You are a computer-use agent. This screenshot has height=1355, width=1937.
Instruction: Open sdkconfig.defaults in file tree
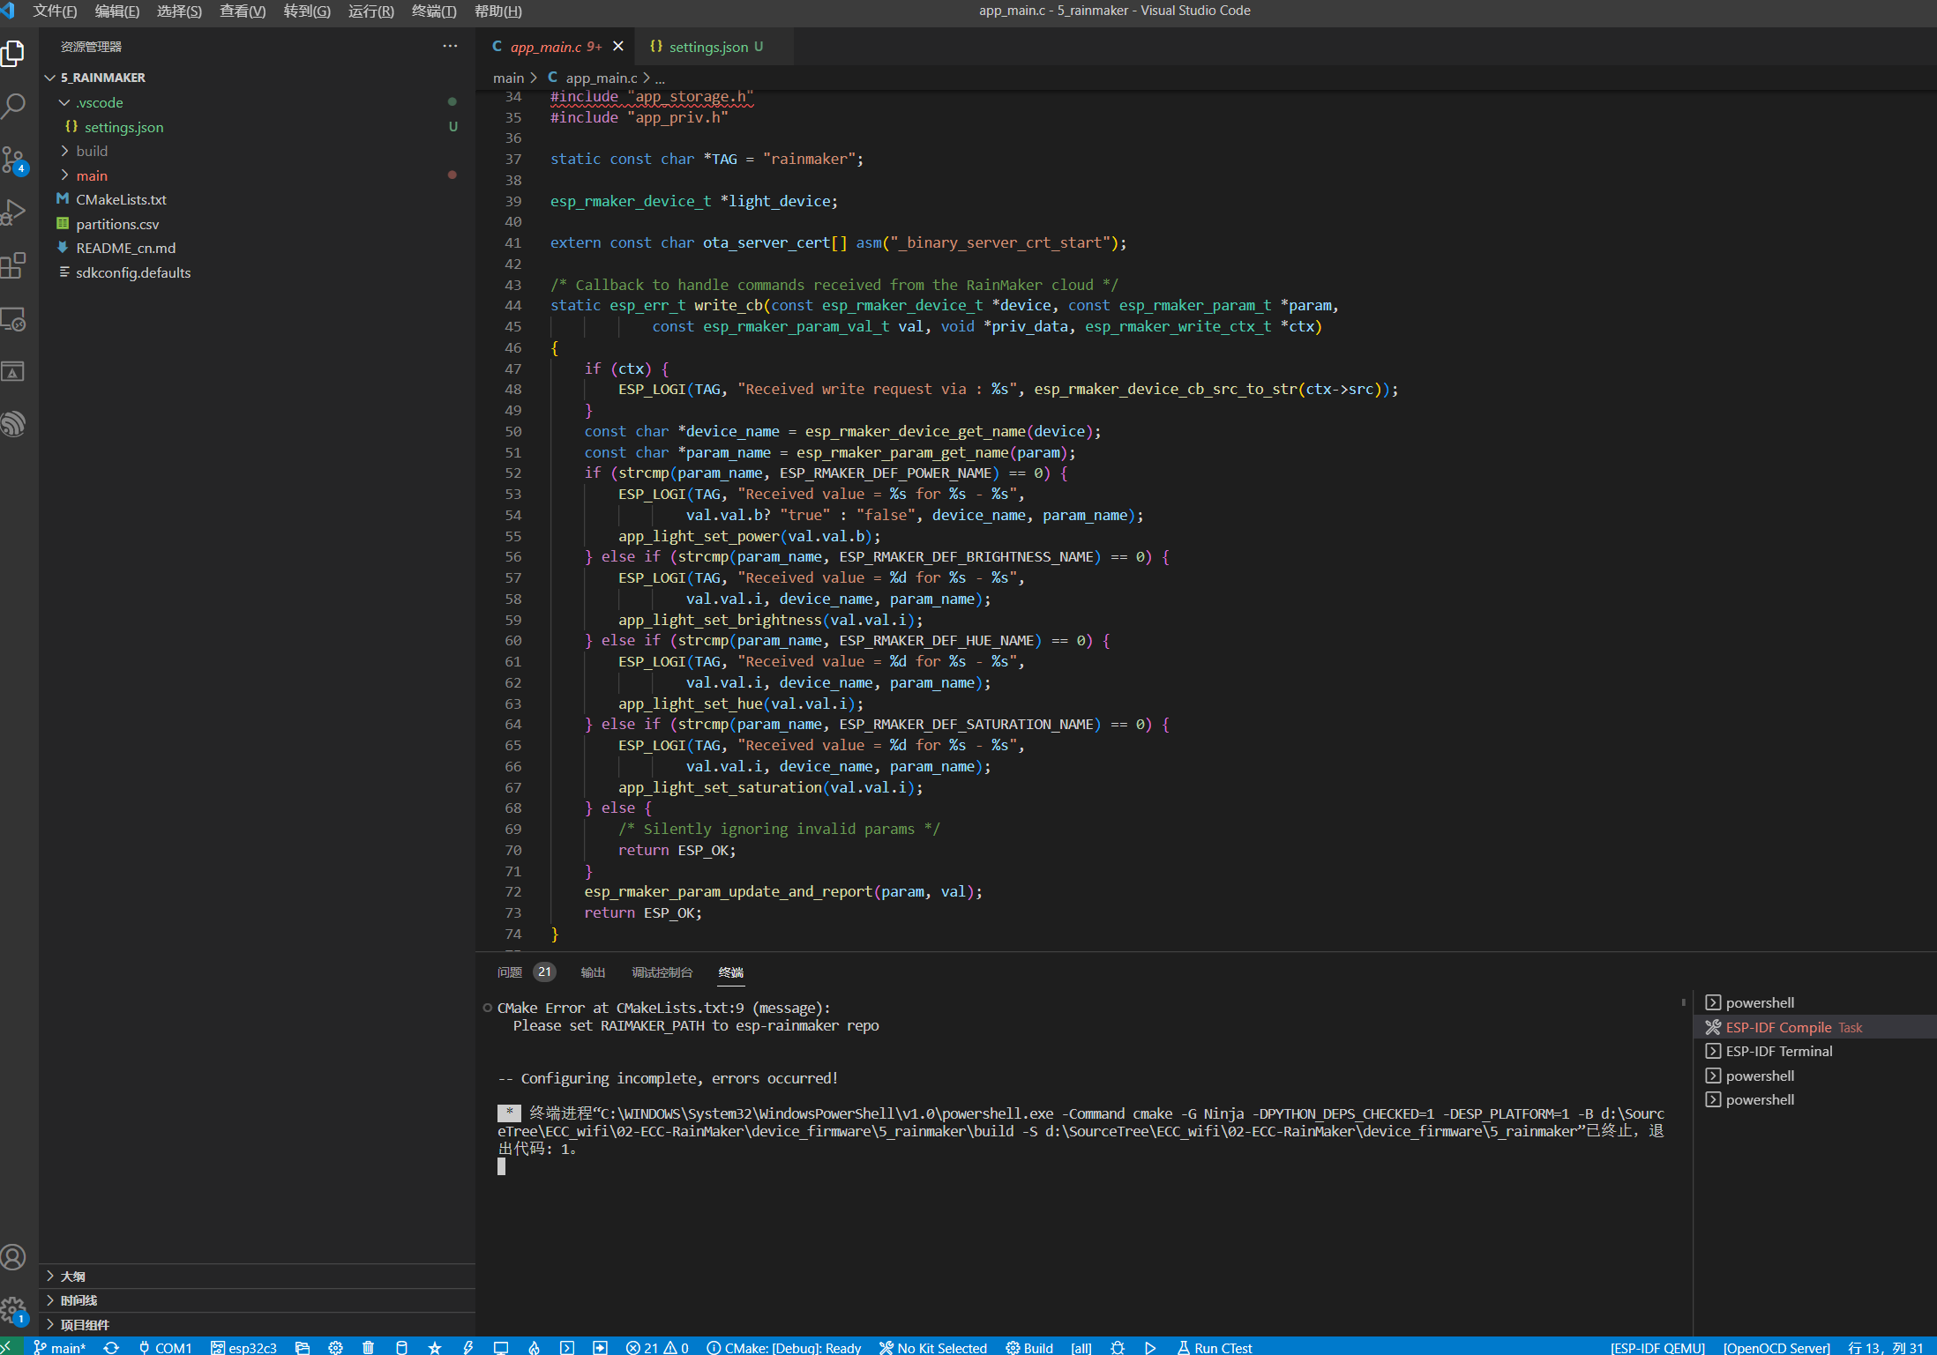pyautogui.click(x=257, y=272)
